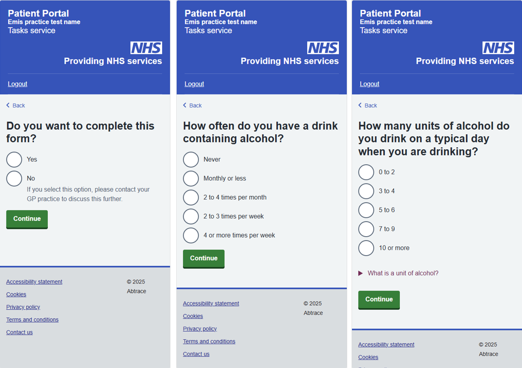The height and width of the screenshot is (368, 522).
Task: Log out from the 'complete this form' page
Action: [18, 84]
